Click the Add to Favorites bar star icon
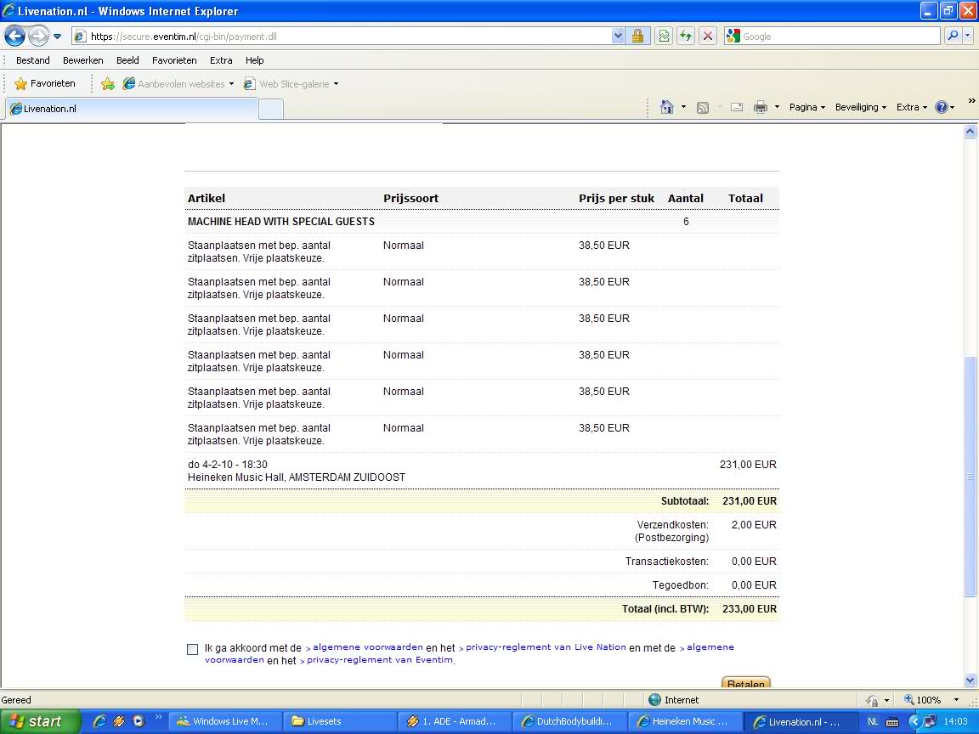Image resolution: width=979 pixels, height=734 pixels. pos(108,84)
